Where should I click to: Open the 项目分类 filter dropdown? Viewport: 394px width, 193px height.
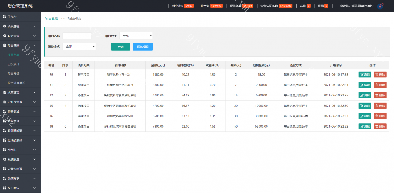click(x=136, y=36)
